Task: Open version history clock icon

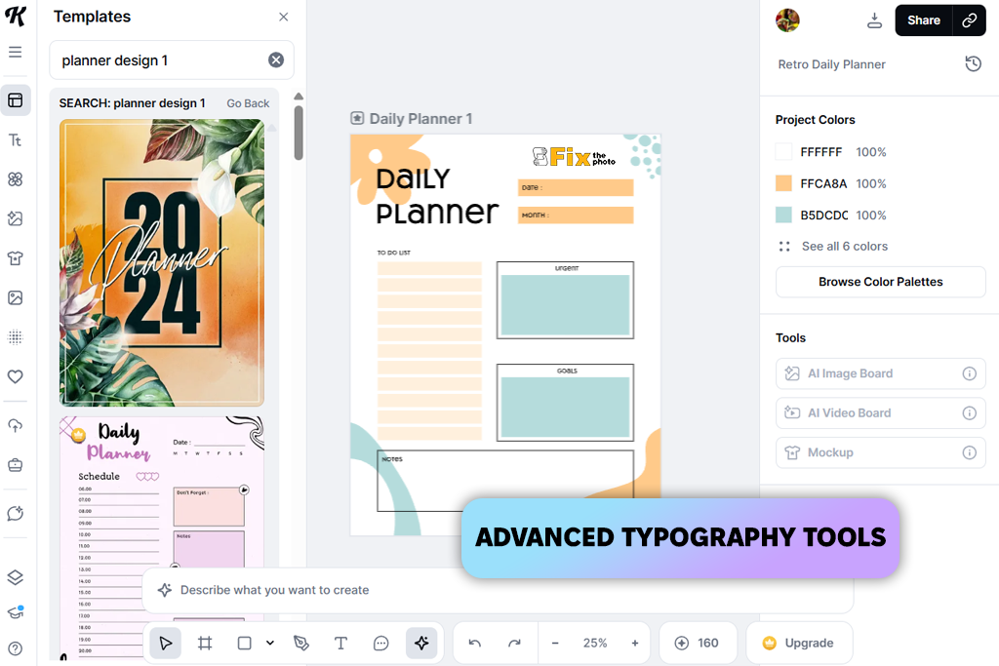Action: (x=973, y=63)
